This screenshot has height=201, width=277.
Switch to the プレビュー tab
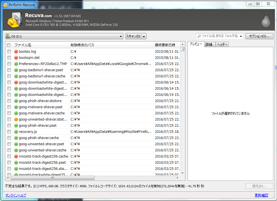click(x=196, y=44)
